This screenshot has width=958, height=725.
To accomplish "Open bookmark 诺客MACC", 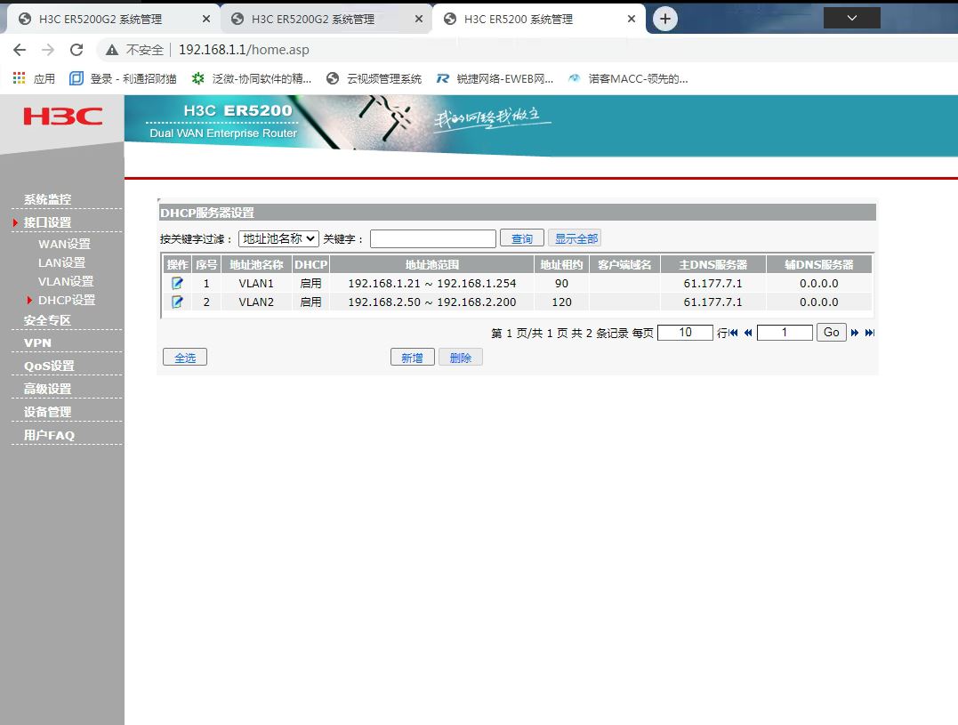I will pyautogui.click(x=628, y=78).
